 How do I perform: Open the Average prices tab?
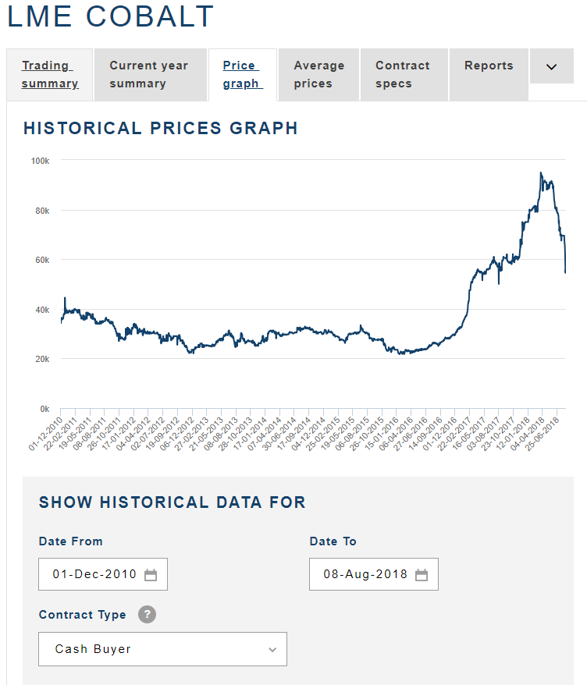pos(318,75)
